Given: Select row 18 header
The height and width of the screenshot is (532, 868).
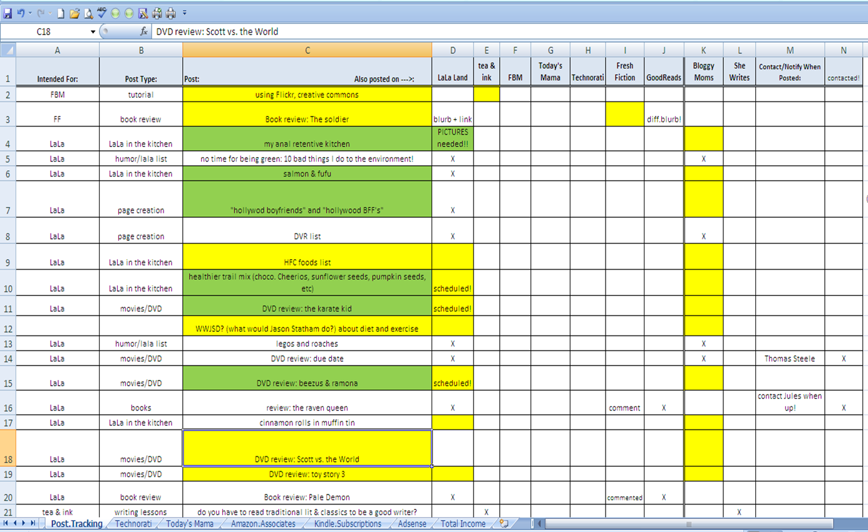Looking at the screenshot, I should coord(8,448).
